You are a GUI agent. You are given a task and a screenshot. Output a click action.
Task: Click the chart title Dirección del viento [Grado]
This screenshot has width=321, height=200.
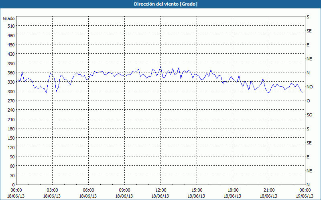(x=166, y=4)
